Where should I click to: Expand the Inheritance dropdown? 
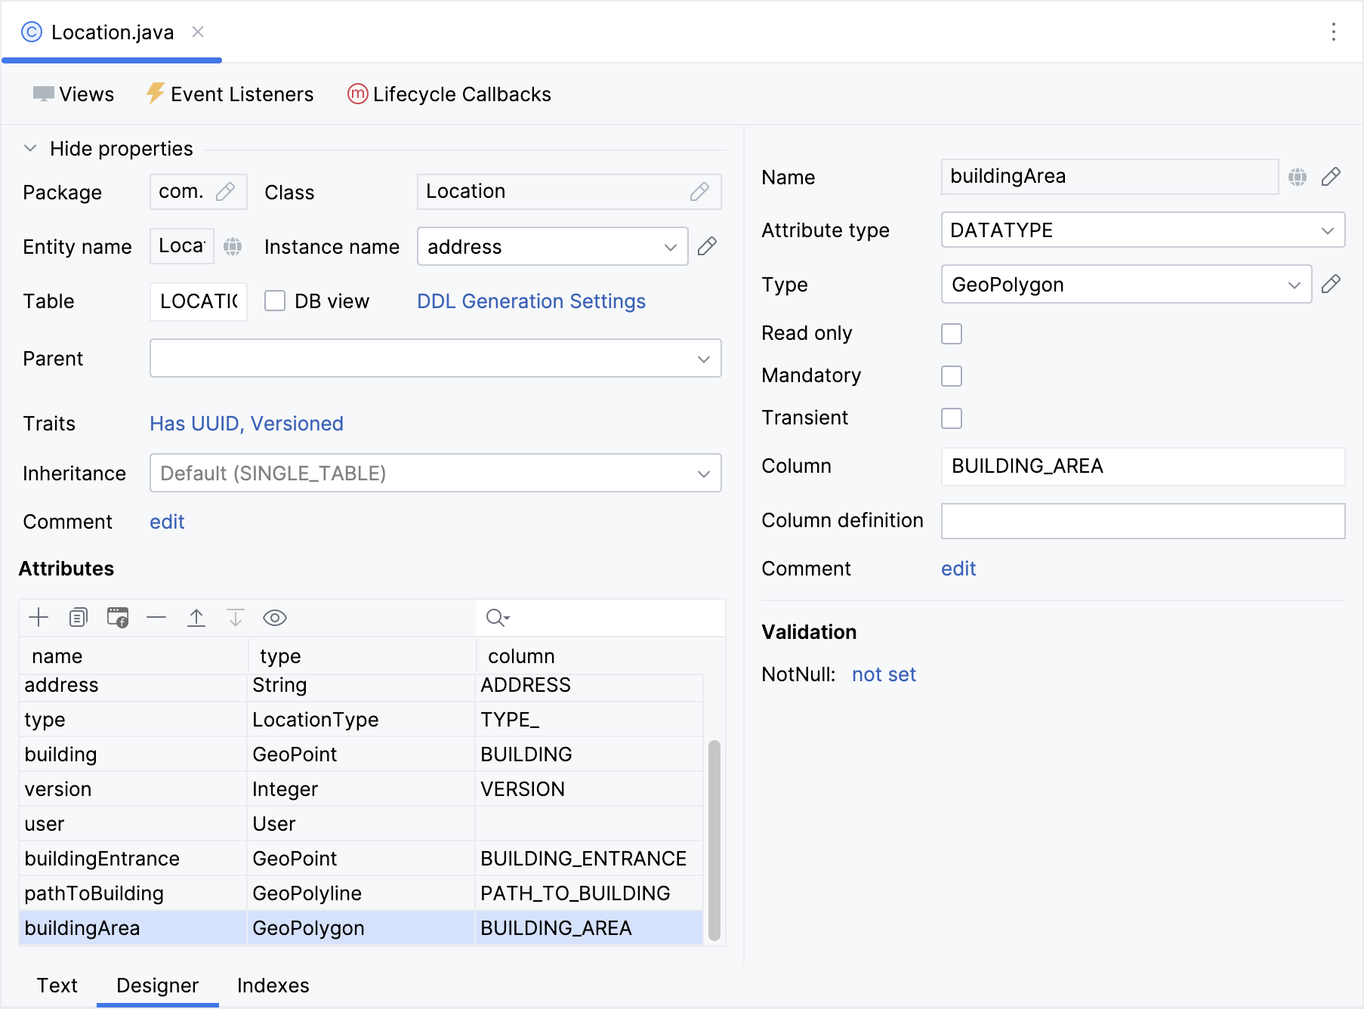click(435, 474)
